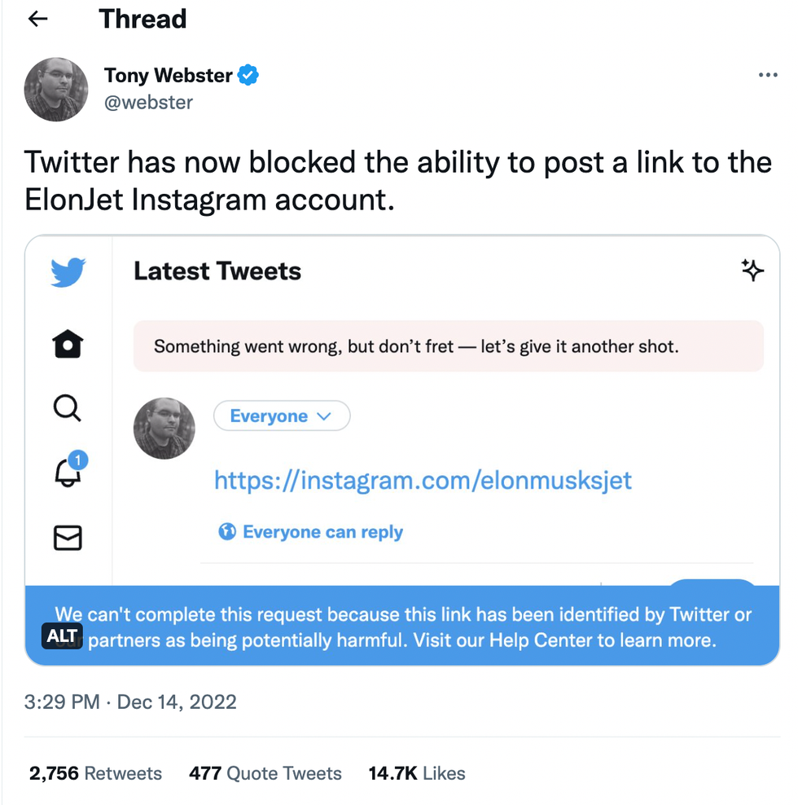Open the instagram.com/elonmusksjet link
The height and width of the screenshot is (805, 798).
coord(423,480)
